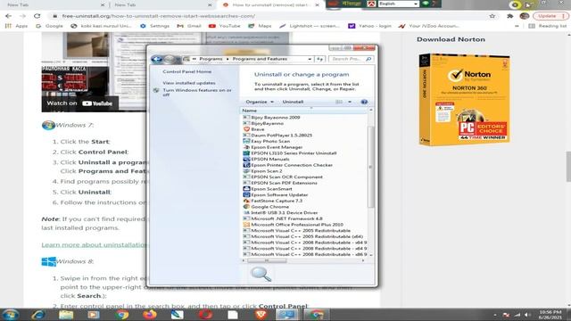Open the Lightshot bookmark

[310, 26]
